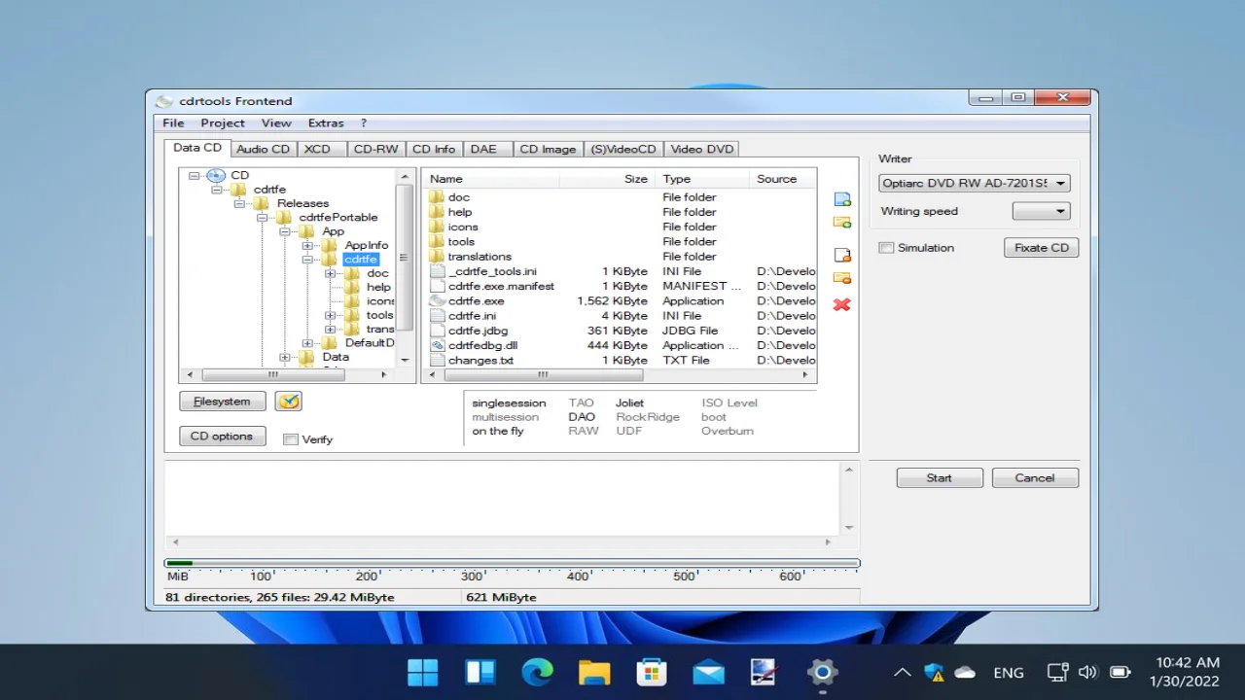The height and width of the screenshot is (700, 1245).
Task: Select the CD disc icon at tree root
Action: coord(216,175)
